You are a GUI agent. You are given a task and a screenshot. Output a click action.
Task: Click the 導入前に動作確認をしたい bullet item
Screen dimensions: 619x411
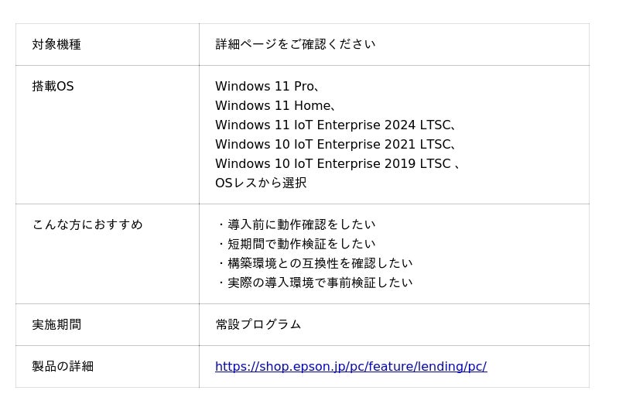[301, 225]
